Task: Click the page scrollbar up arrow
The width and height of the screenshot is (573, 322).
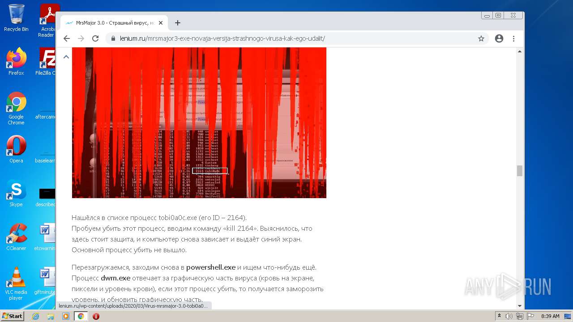Action: point(520,51)
